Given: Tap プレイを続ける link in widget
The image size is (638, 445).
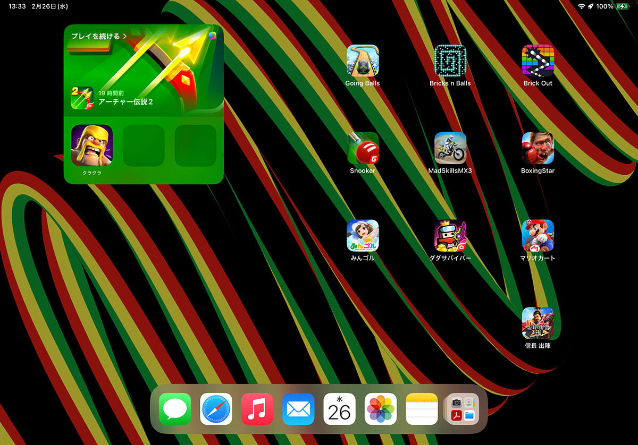Looking at the screenshot, I should [x=99, y=37].
